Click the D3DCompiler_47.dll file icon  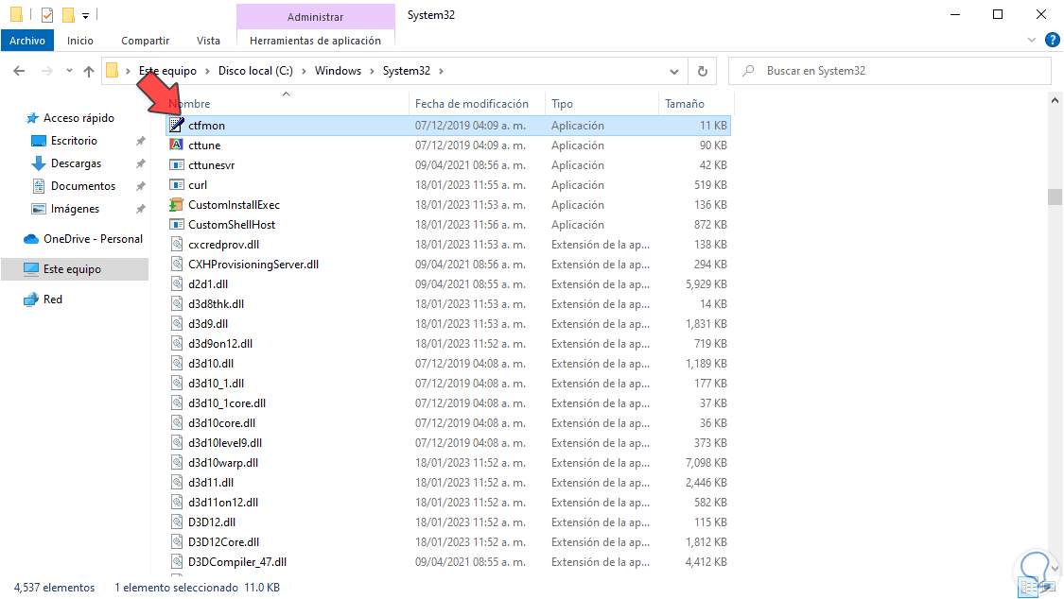point(177,562)
